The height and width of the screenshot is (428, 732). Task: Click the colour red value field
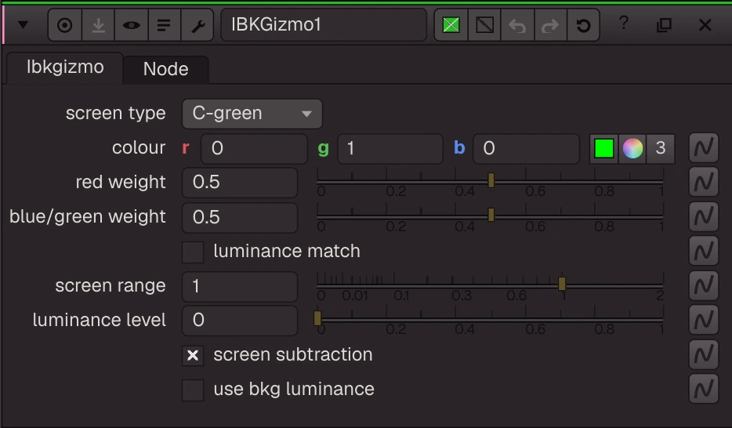tap(254, 148)
